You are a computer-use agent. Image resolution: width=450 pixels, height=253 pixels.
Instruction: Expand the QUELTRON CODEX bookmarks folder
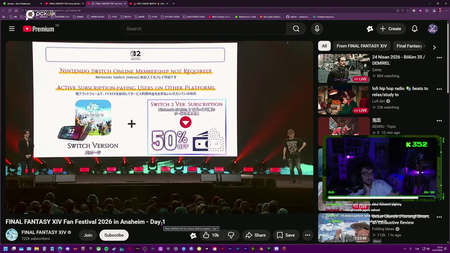click(x=194, y=17)
